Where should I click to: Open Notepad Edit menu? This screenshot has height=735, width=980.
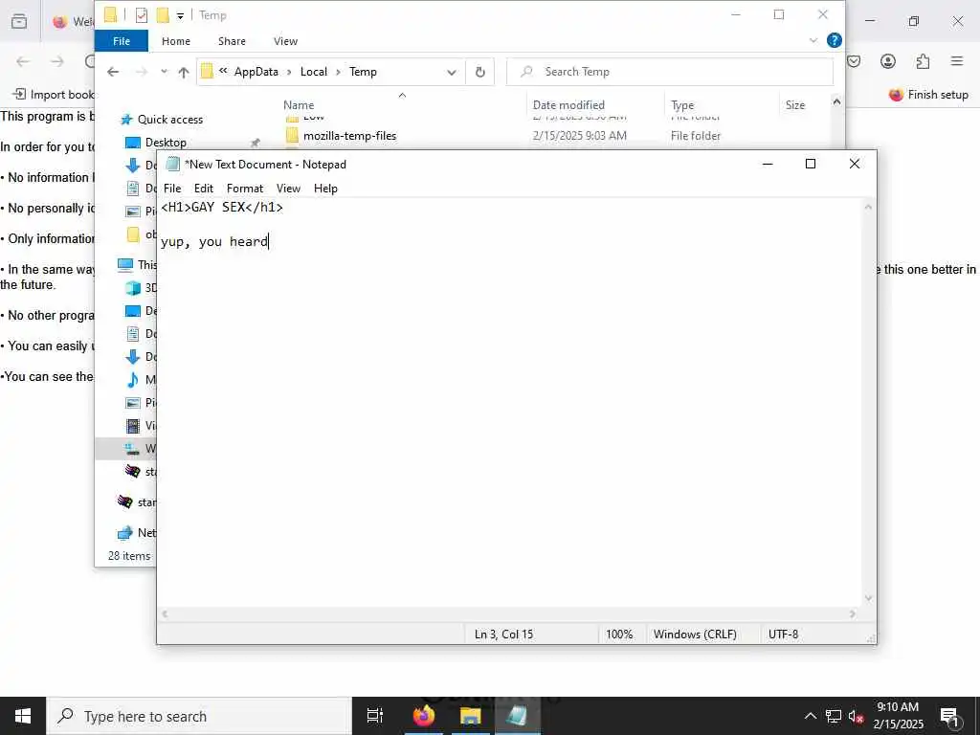pyautogui.click(x=203, y=189)
